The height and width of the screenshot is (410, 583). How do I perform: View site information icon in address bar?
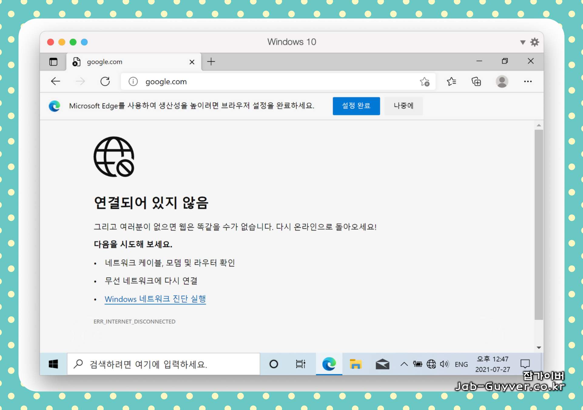(133, 82)
